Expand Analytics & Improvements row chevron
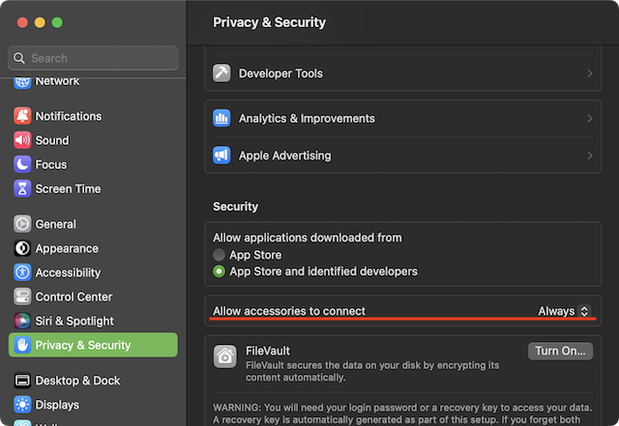 (589, 119)
